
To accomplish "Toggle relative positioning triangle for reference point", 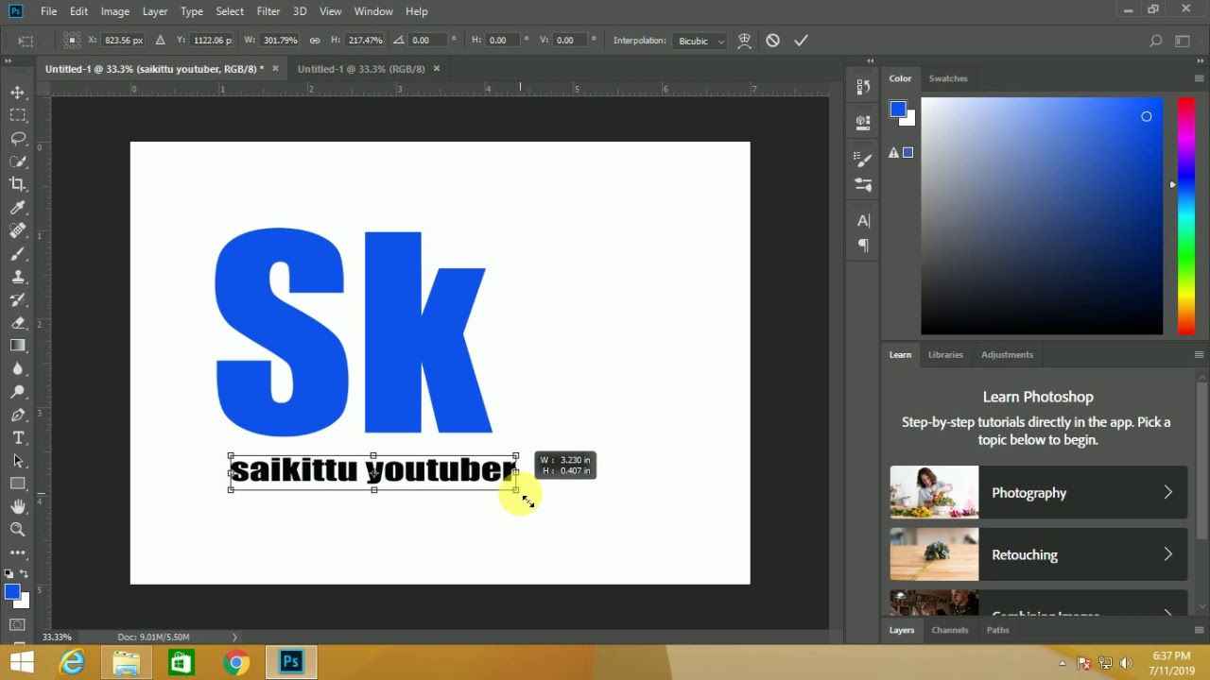I will pos(160,41).
